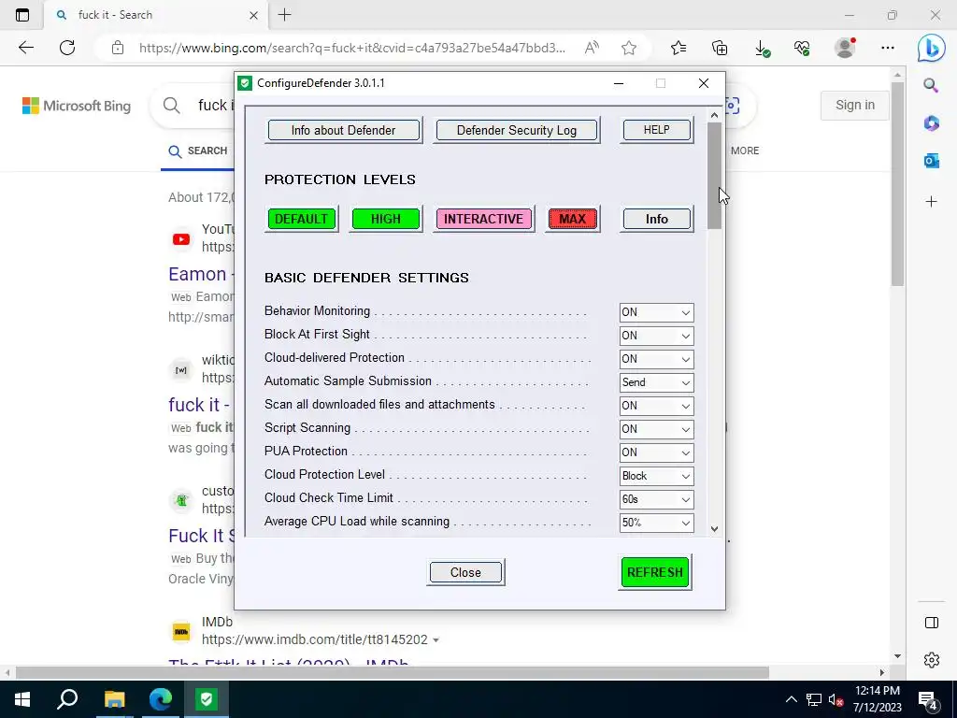Show hidden tray icons chevron
Screen dimensions: 957x718
pyautogui.click(x=791, y=699)
